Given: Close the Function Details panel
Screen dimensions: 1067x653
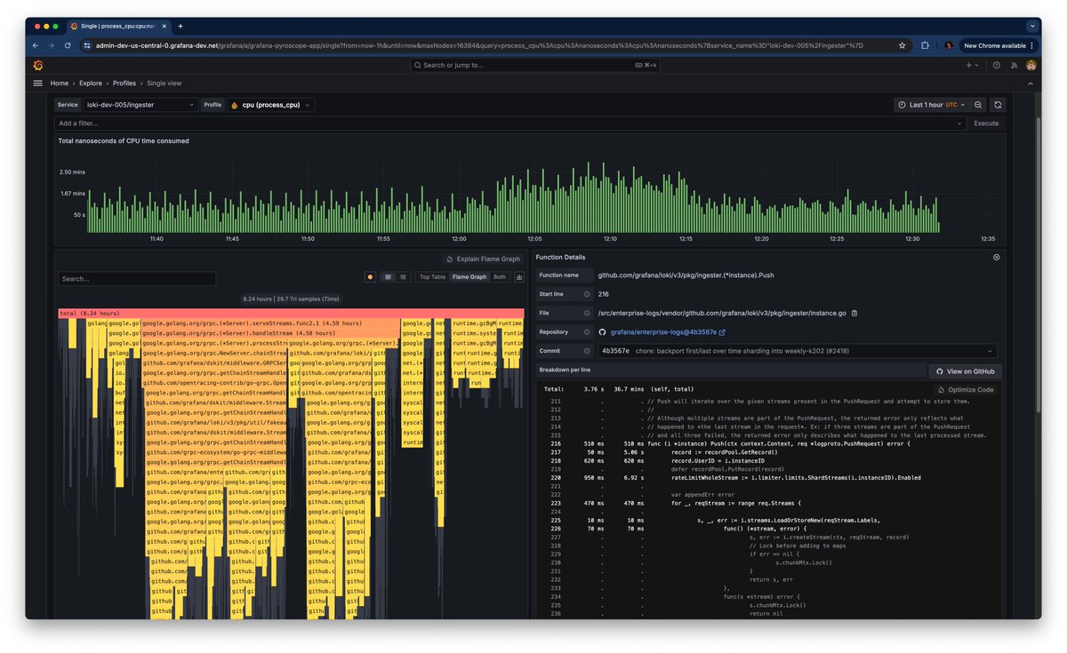Looking at the screenshot, I should click(x=996, y=257).
